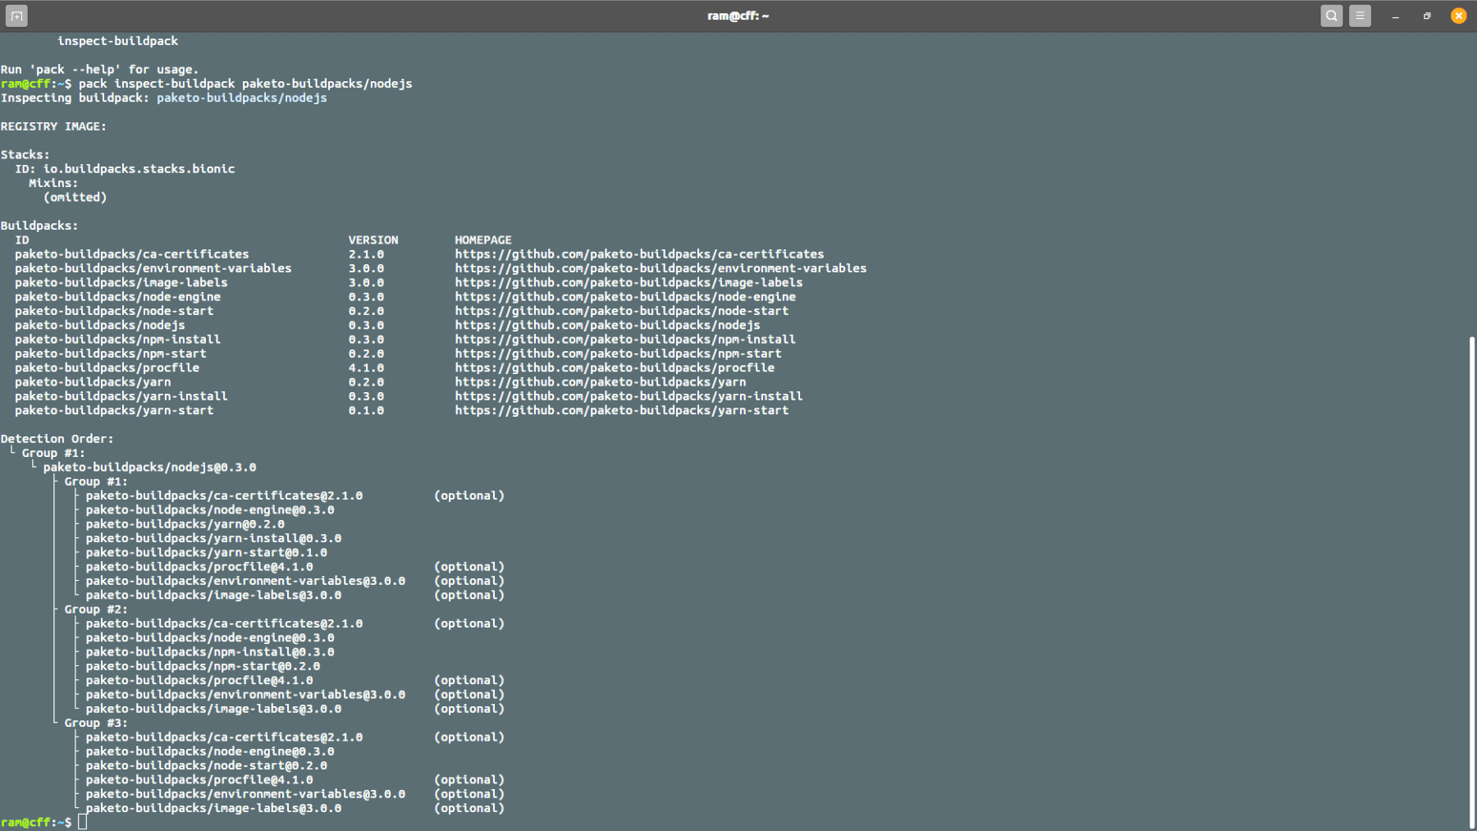This screenshot has height=831, width=1477.
Task: Click version 2.1.0 of ca-certificates
Action: tap(366, 254)
